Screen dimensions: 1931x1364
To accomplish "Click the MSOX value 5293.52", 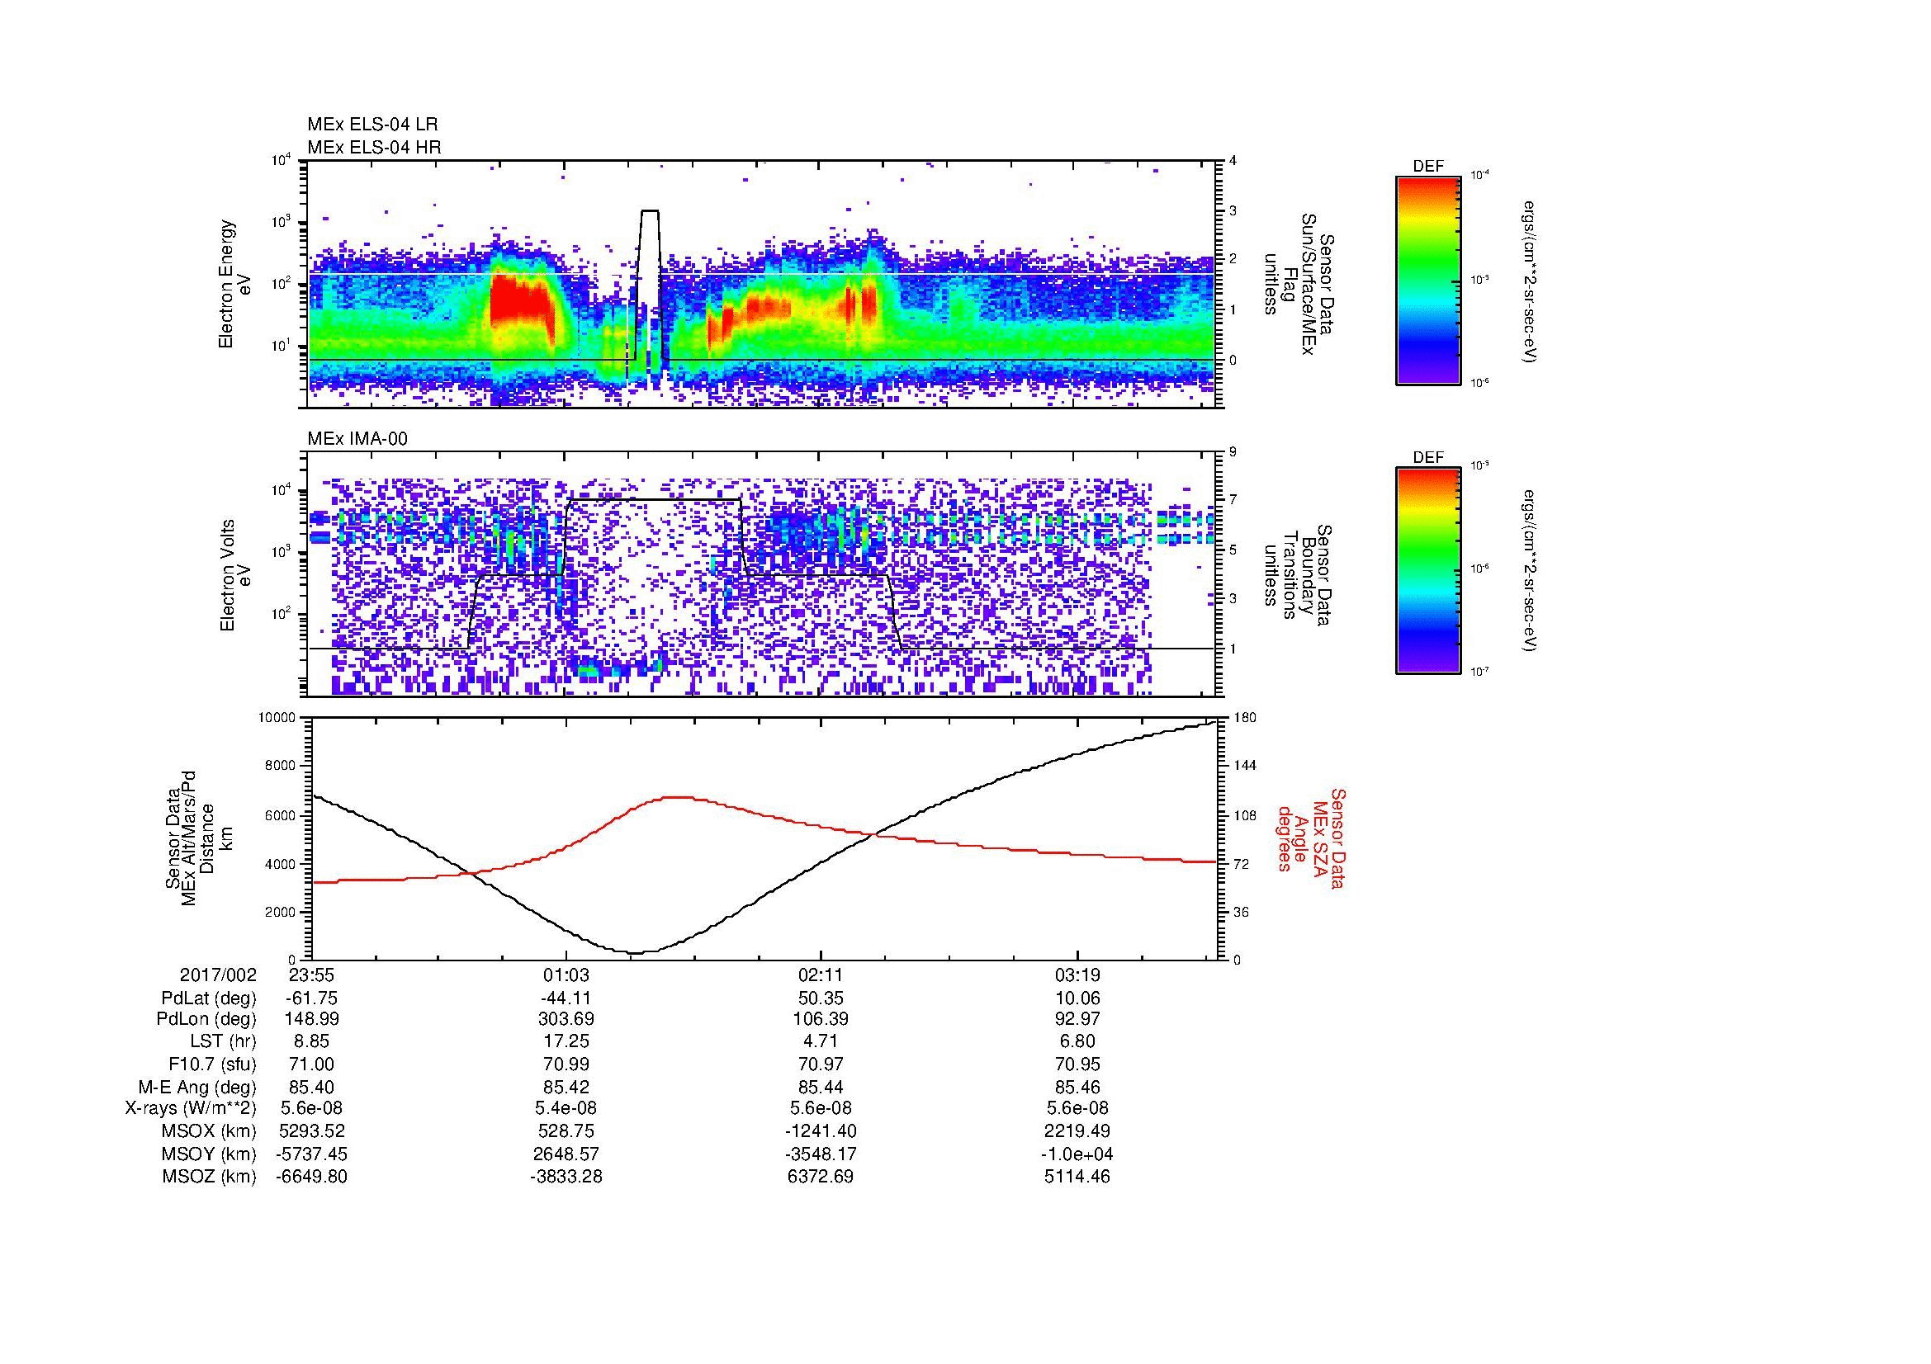I will (x=312, y=1131).
